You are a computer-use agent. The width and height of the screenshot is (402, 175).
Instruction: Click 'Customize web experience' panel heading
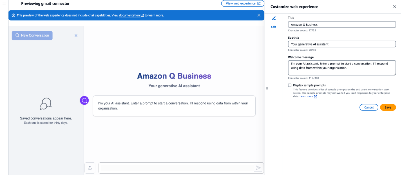coord(294,7)
